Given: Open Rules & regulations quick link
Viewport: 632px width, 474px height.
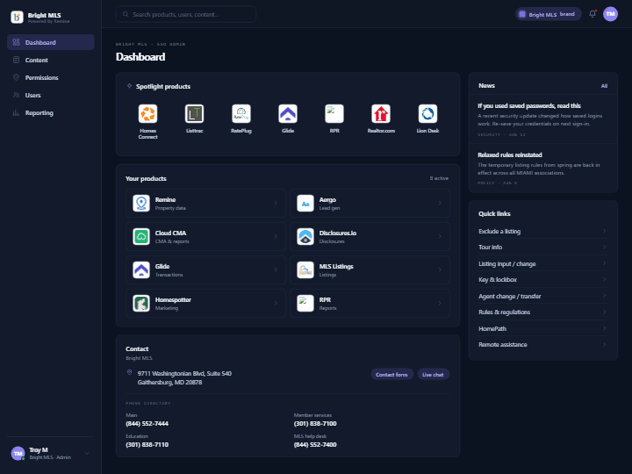Looking at the screenshot, I should point(542,312).
